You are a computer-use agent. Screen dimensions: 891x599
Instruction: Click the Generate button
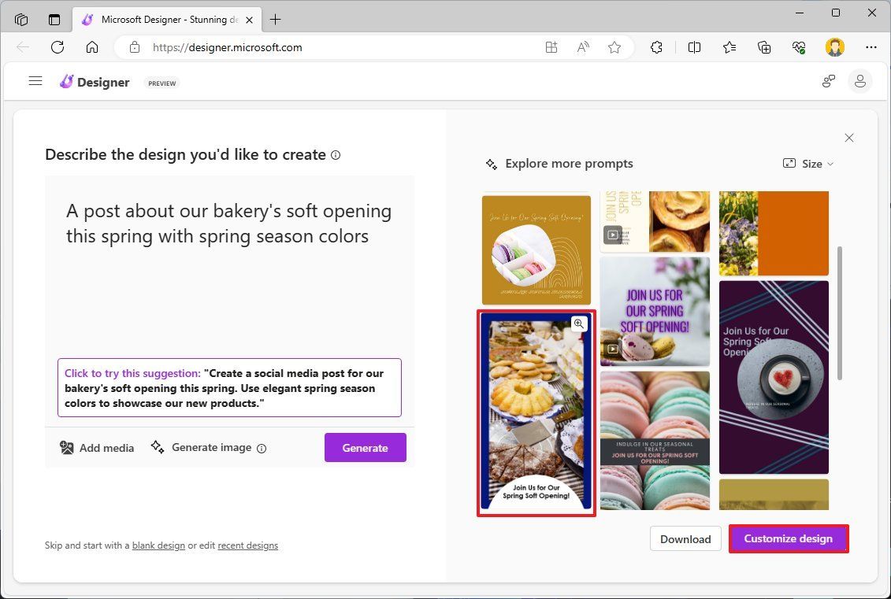pos(365,447)
